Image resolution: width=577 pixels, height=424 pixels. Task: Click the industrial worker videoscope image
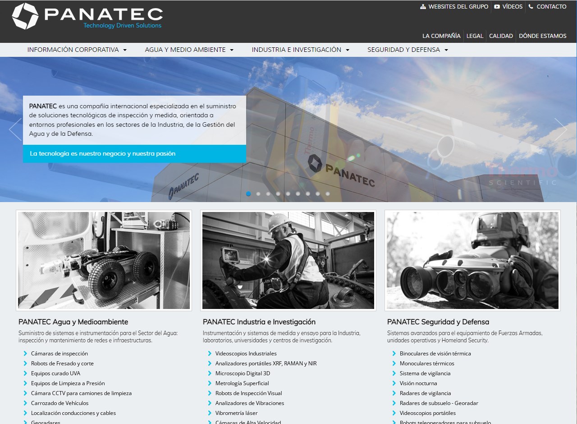pos(288,260)
